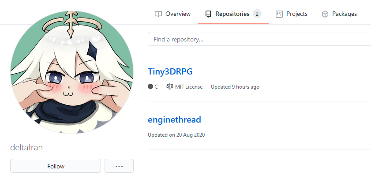Viewport: 371px width, 179px height.
Task: Select the Repositories tab label
Action: click(232, 14)
